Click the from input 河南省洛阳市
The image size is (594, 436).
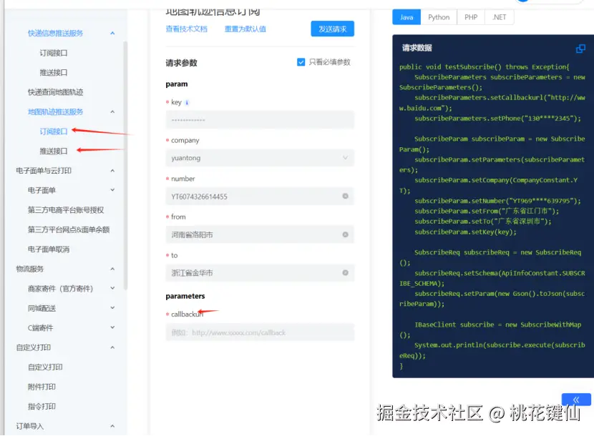coord(260,234)
